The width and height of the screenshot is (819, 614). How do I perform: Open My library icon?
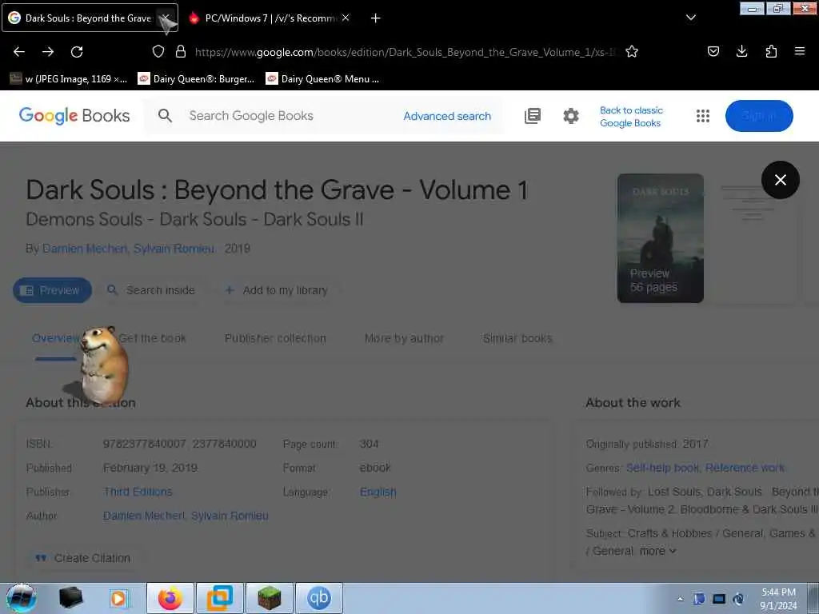click(x=532, y=116)
